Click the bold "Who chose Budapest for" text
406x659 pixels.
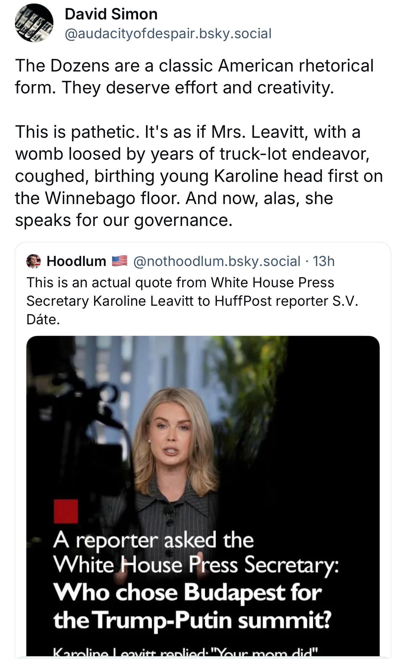point(187,592)
